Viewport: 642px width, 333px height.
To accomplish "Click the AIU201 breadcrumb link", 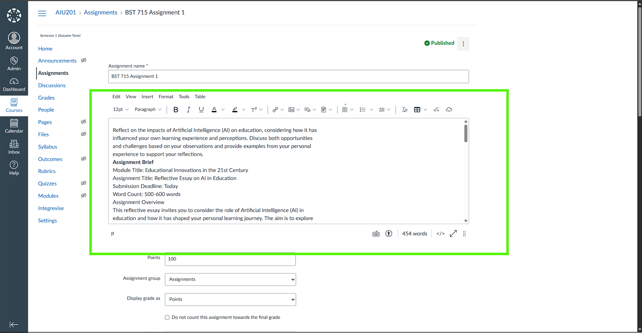I will click(66, 12).
